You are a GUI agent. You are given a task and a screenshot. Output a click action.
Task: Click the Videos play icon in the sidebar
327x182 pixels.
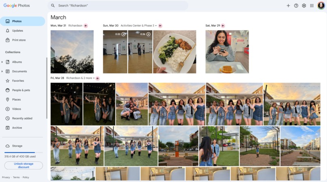click(x=8, y=109)
